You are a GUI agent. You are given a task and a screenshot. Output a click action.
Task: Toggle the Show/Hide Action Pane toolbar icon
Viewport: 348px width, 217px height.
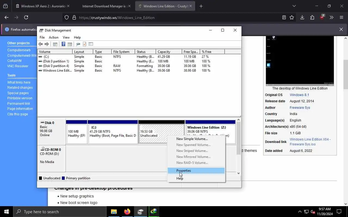70,44
